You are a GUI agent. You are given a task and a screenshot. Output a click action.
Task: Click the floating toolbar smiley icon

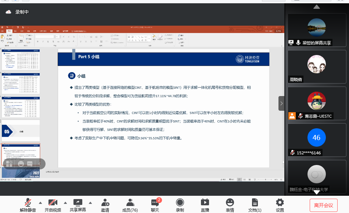pyautogui.click(x=21, y=164)
